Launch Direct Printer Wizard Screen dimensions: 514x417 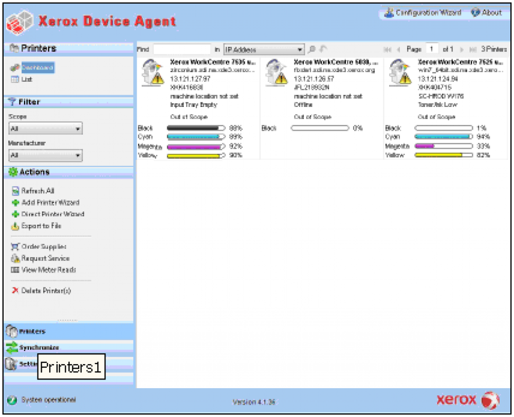coord(53,214)
